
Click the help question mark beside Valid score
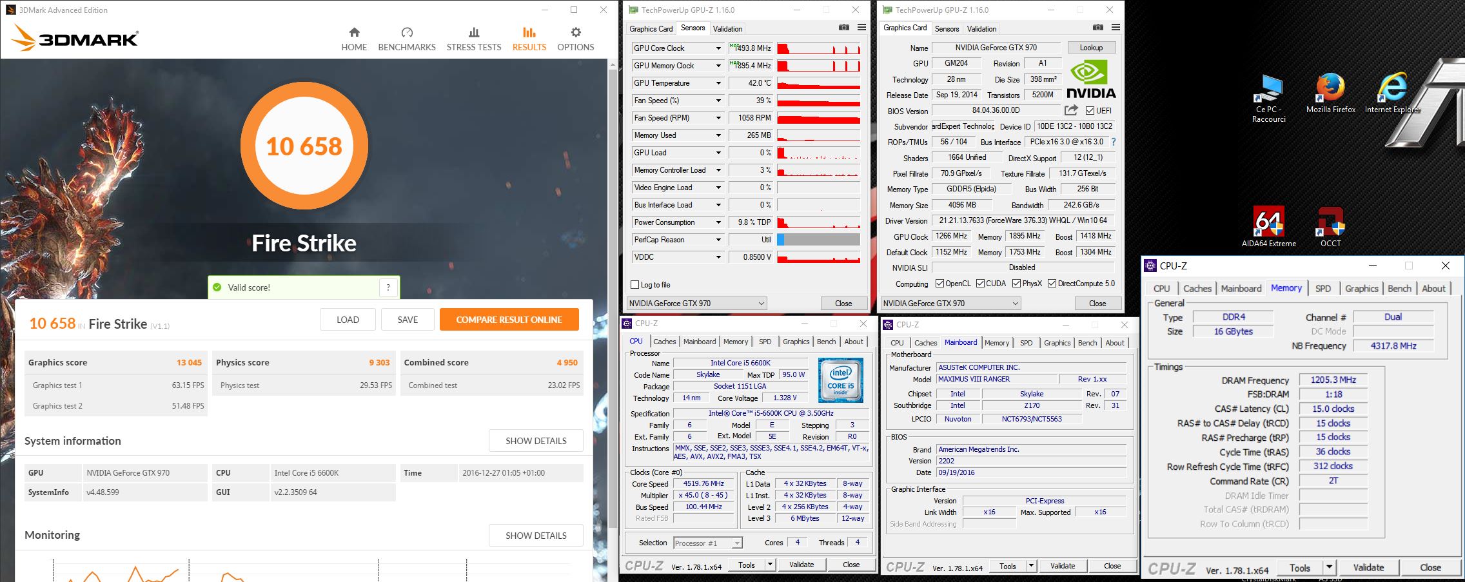[x=388, y=287]
